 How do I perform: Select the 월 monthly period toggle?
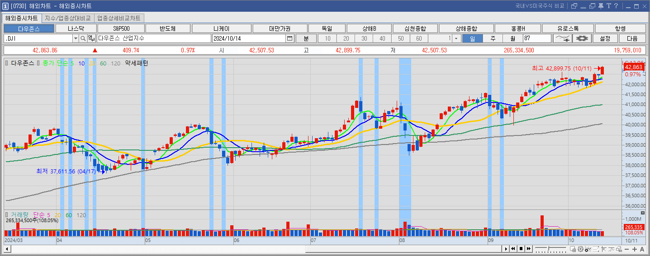coord(512,38)
